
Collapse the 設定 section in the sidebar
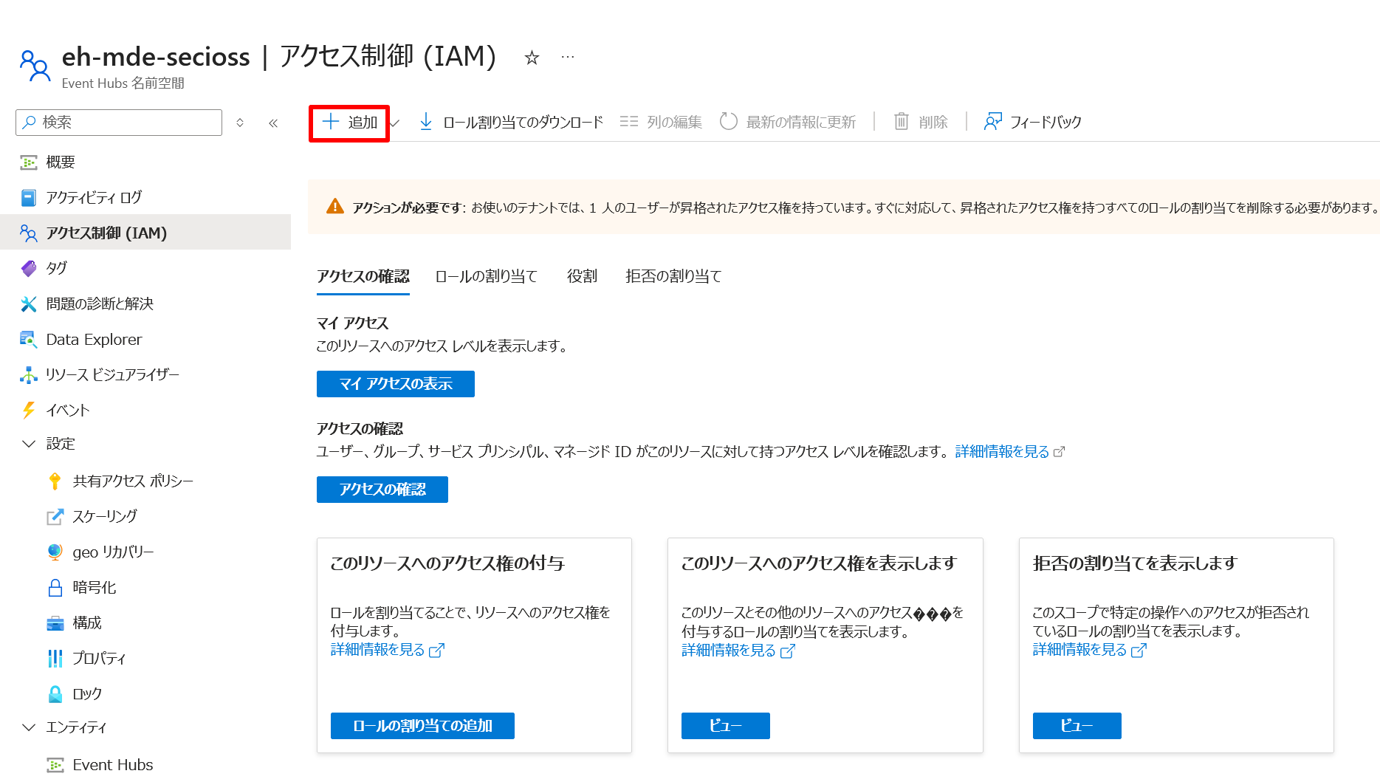click(29, 444)
